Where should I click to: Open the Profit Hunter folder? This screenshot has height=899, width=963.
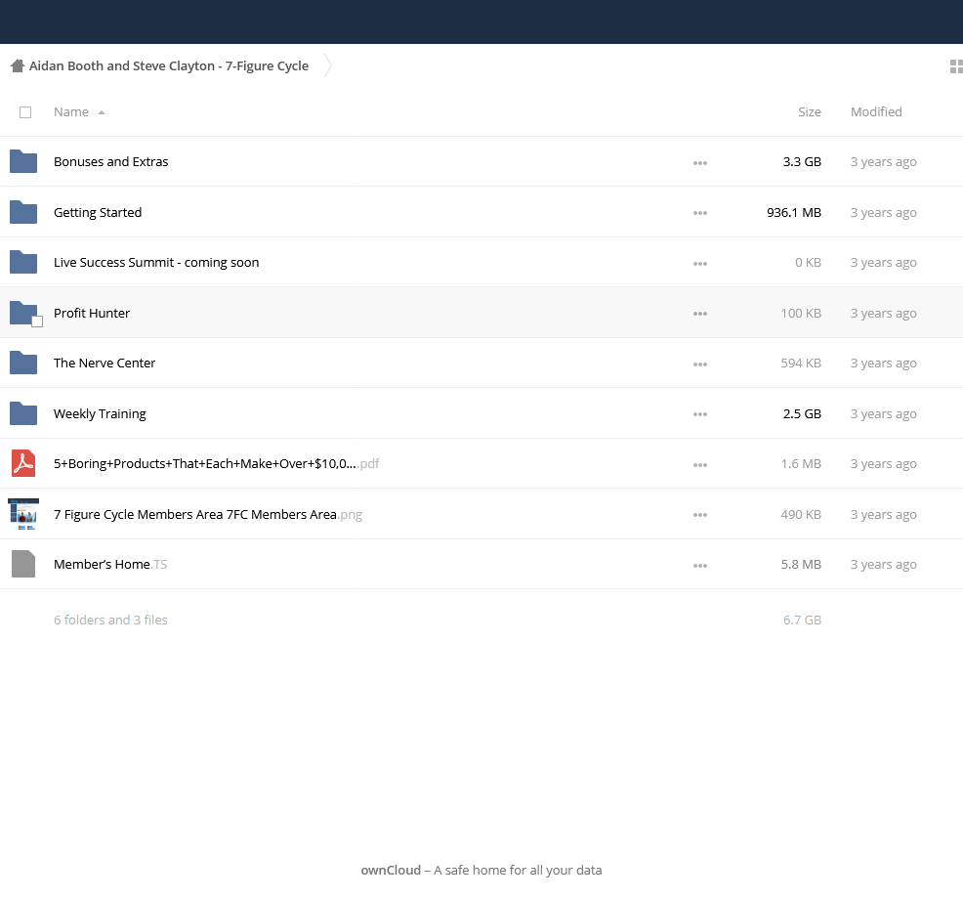tap(92, 313)
